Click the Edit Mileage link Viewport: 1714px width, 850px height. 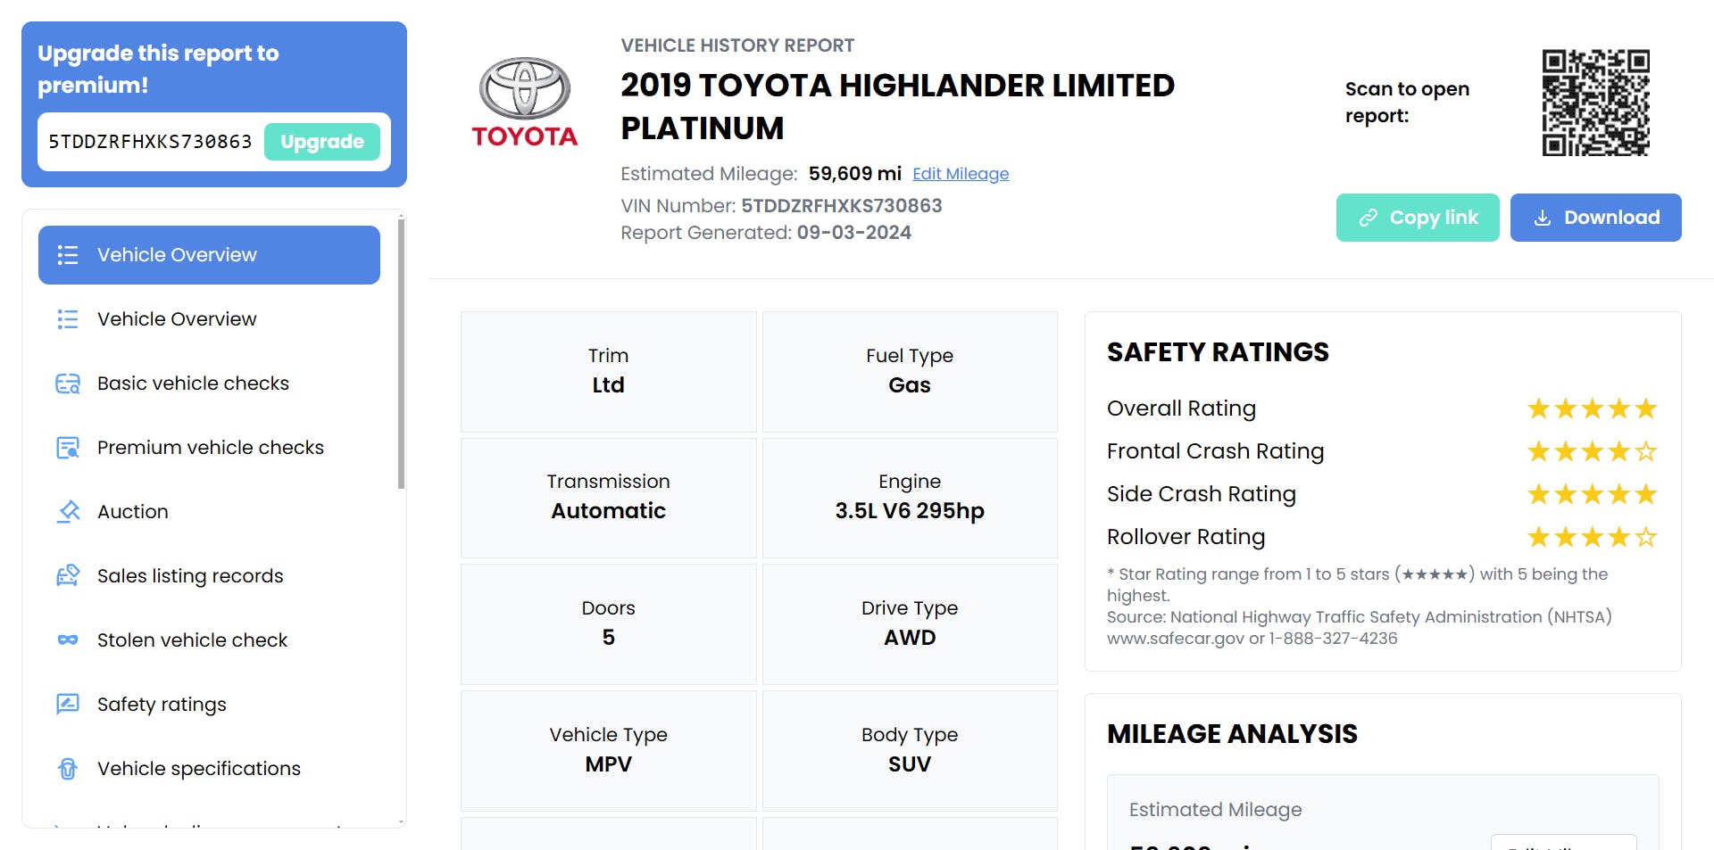(961, 174)
